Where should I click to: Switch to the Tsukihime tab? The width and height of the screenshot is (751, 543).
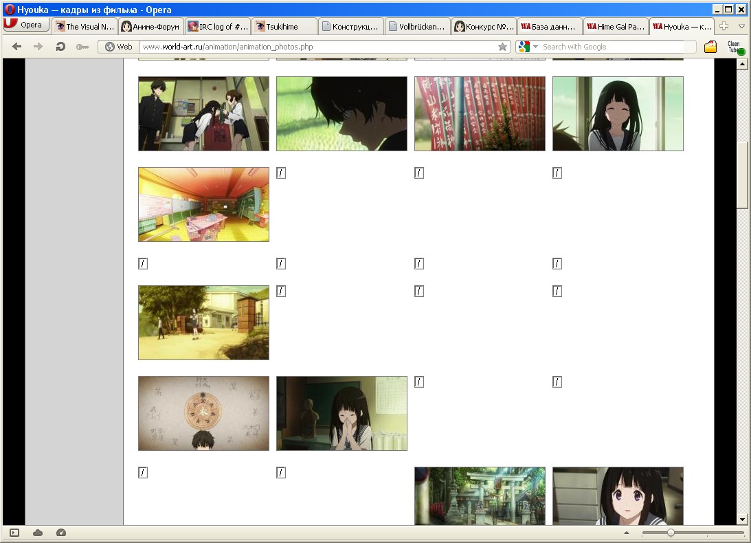[x=284, y=27]
